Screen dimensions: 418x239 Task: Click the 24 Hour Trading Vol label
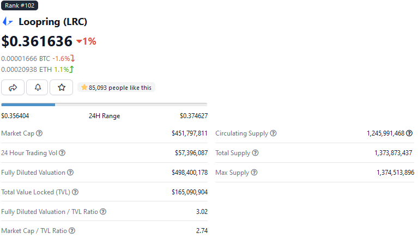tap(29, 153)
